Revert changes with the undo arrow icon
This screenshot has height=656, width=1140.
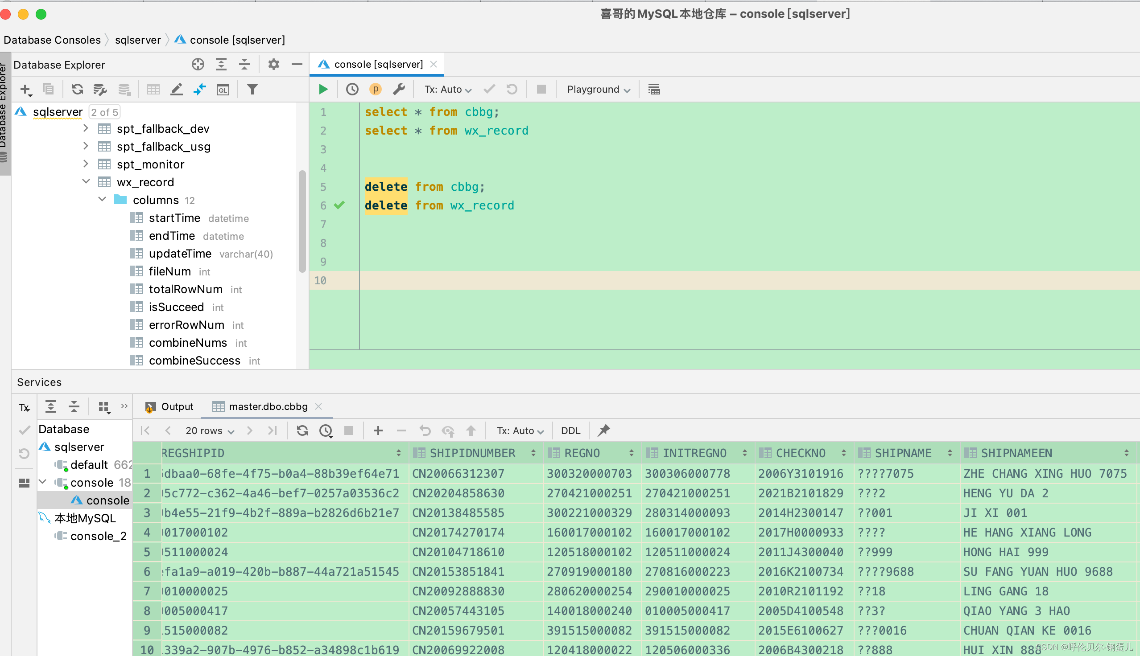point(424,430)
